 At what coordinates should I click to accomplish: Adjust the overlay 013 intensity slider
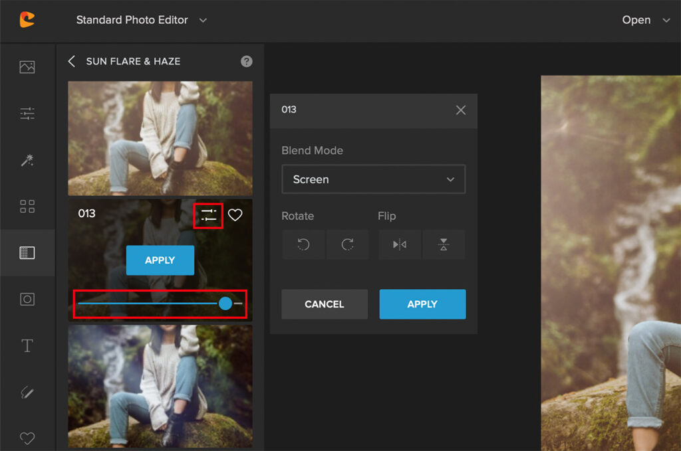(225, 304)
